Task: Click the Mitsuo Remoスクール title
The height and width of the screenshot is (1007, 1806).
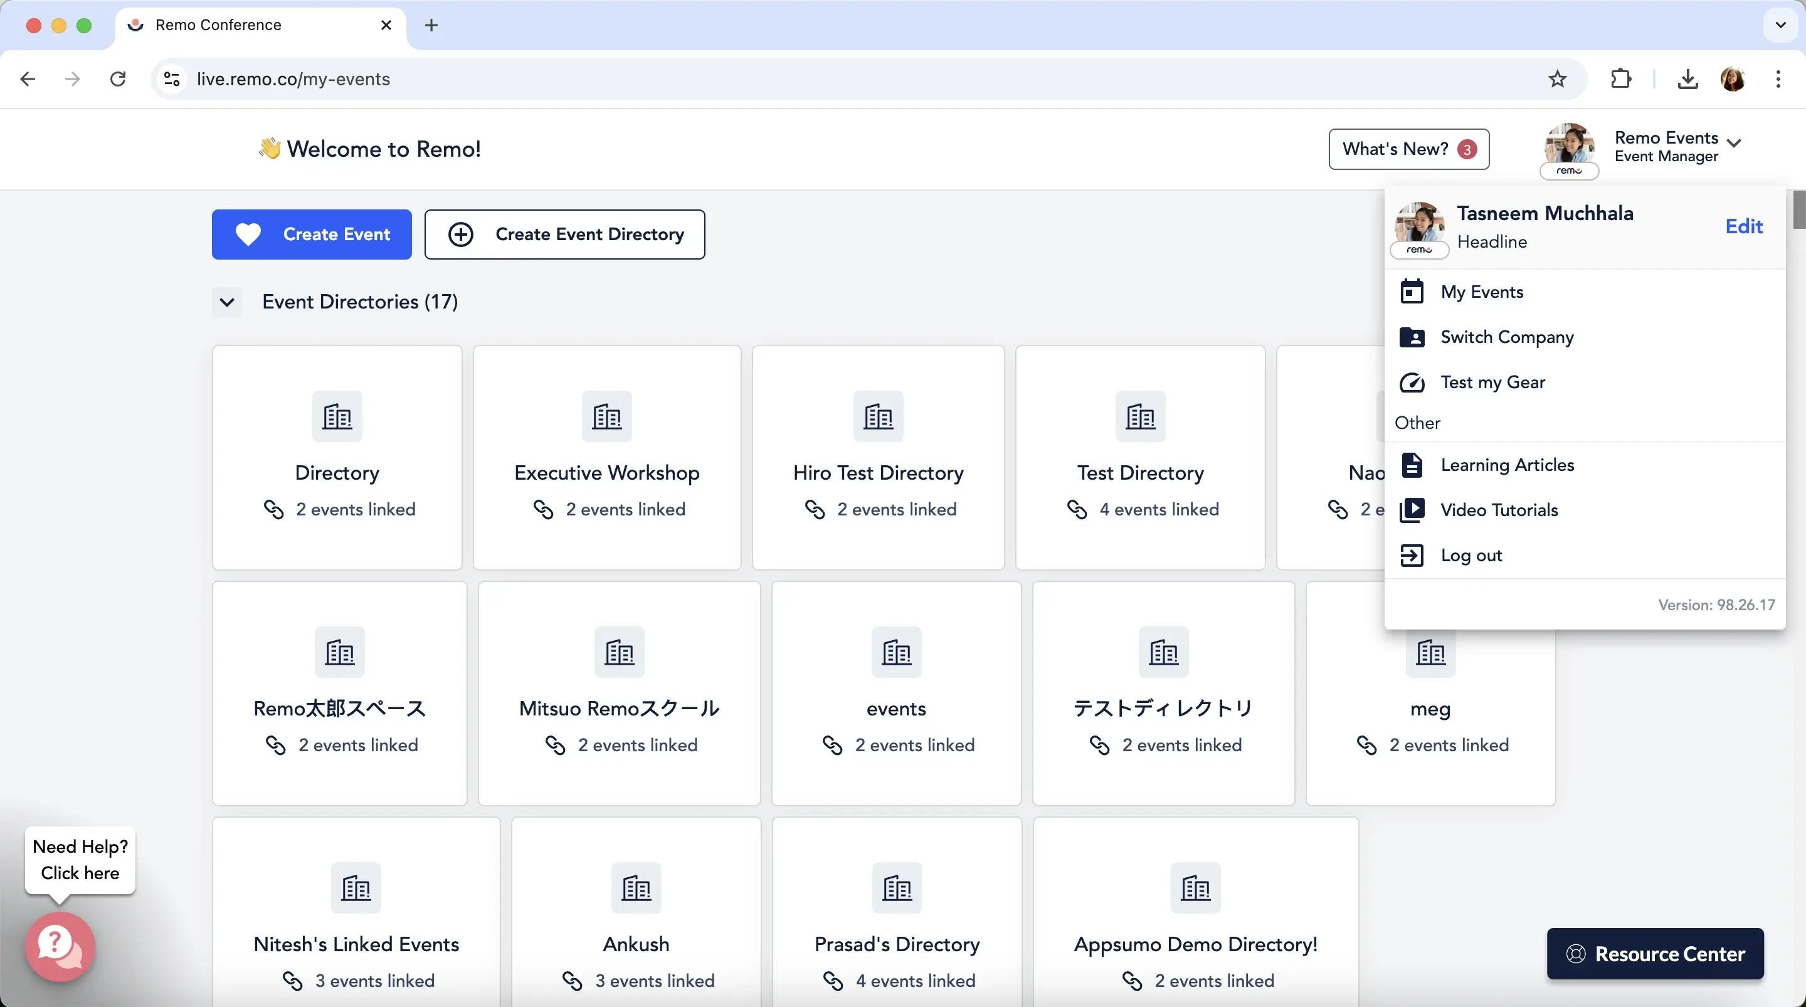Action: [x=620, y=709]
